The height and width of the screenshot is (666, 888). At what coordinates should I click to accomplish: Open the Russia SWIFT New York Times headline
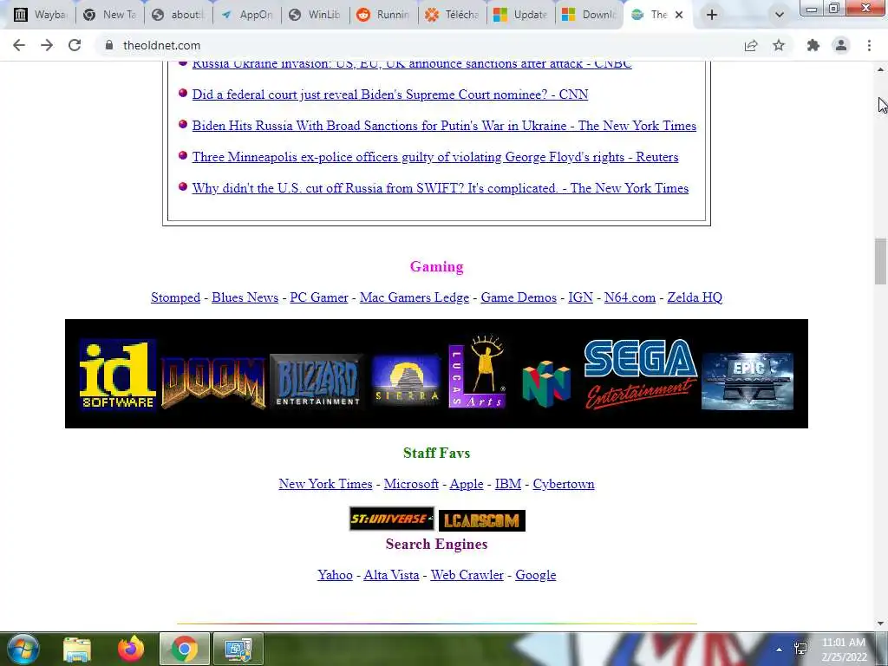pos(440,188)
